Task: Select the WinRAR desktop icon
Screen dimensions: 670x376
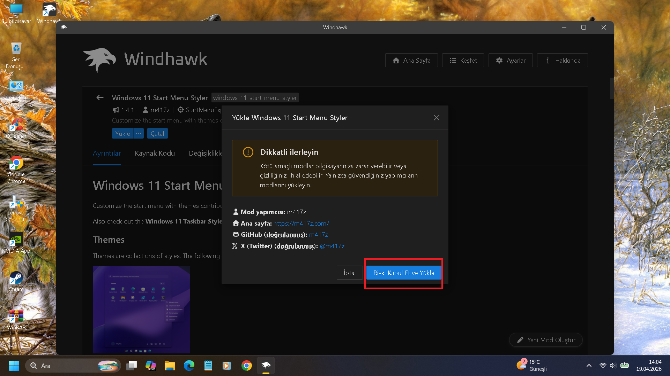Action: tap(16, 320)
